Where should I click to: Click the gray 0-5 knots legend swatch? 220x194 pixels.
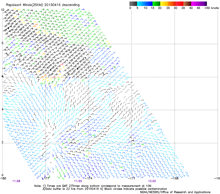[x=133, y=4]
